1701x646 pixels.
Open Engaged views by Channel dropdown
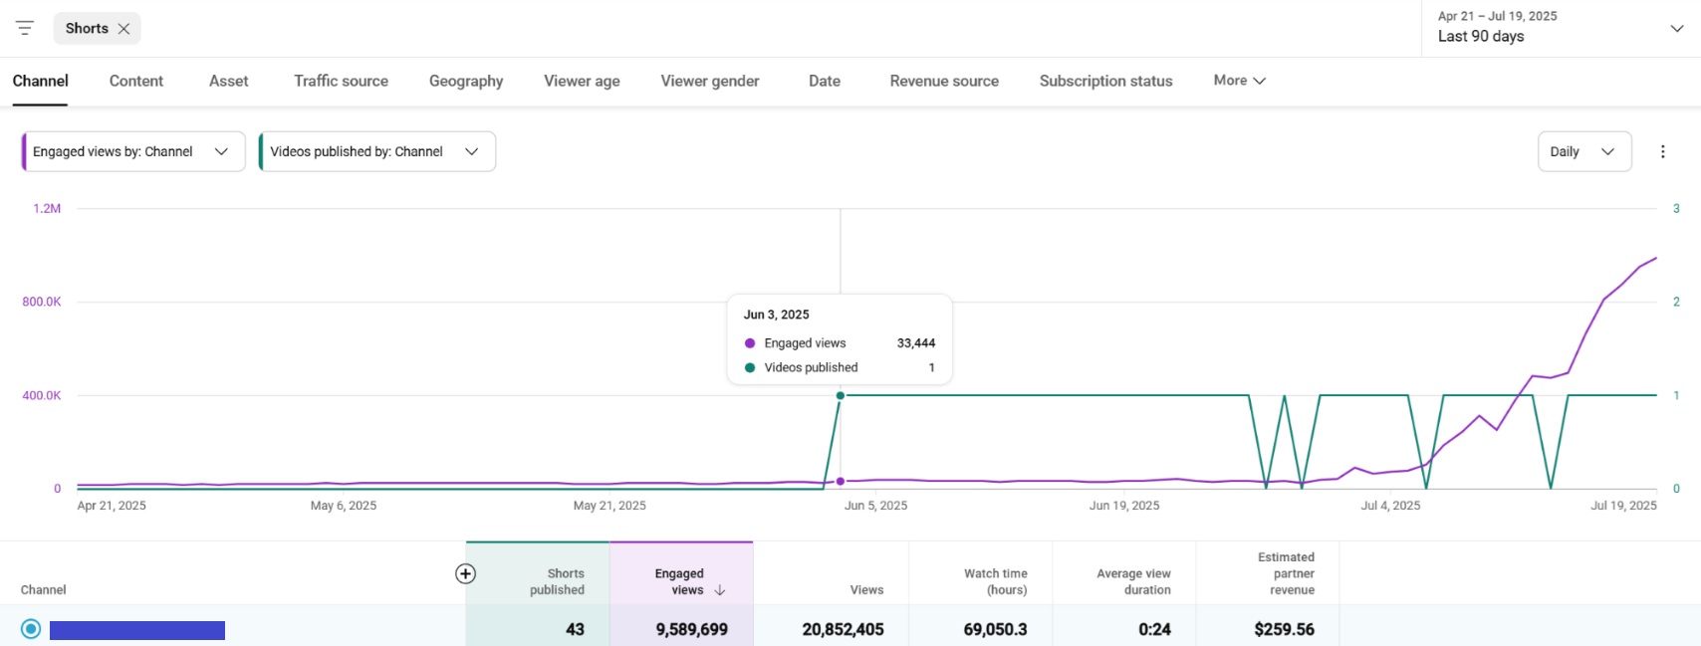coord(133,151)
